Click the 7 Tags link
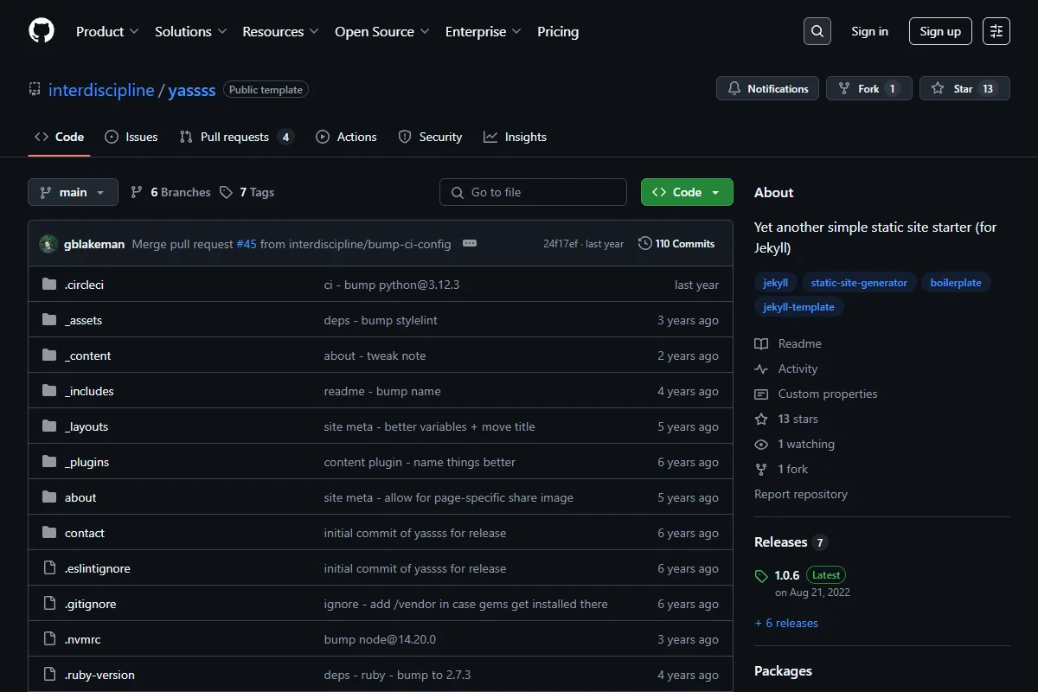Viewport: 1038px width, 692px height. point(247,192)
